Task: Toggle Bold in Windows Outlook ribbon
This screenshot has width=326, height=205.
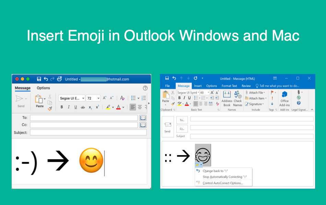Action: click(179, 98)
